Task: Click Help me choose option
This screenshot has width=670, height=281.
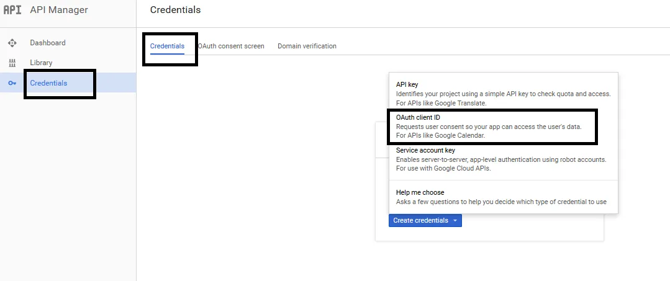Action: (504, 197)
